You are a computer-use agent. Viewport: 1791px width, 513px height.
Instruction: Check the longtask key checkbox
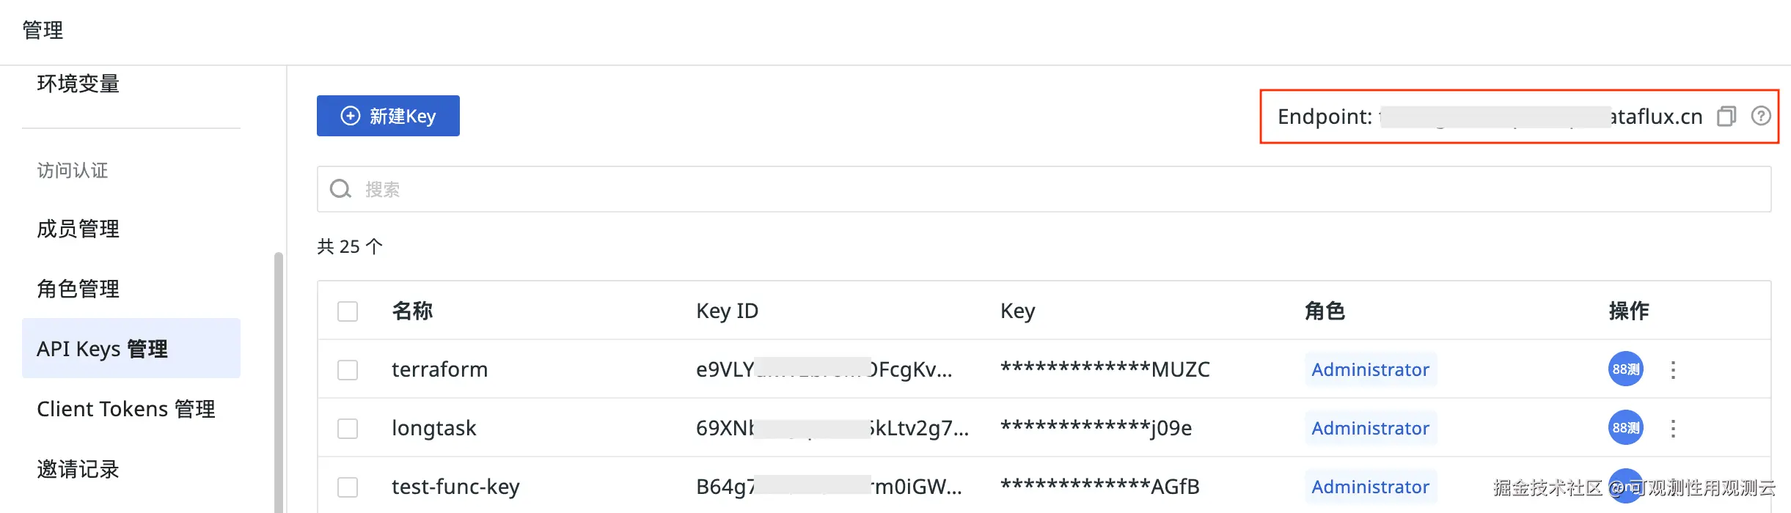348,429
